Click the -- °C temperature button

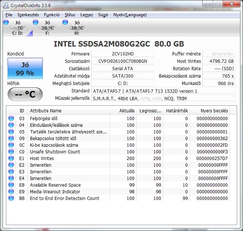(25, 94)
